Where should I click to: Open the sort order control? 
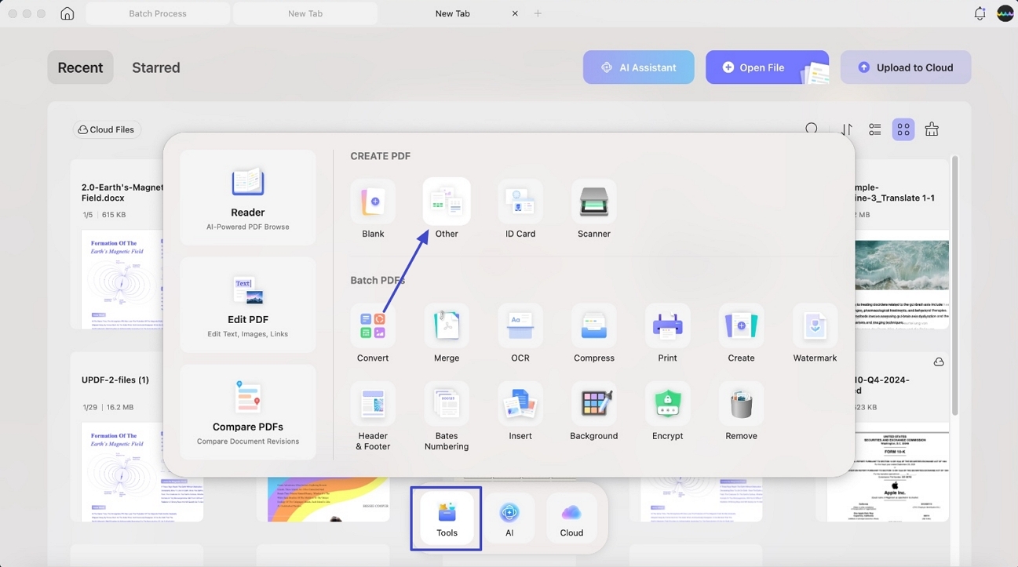(846, 129)
